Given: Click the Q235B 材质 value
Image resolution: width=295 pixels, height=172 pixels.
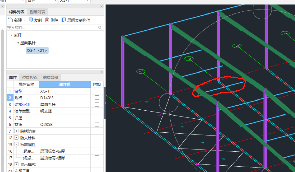Looking at the screenshot, I should click(65, 124).
